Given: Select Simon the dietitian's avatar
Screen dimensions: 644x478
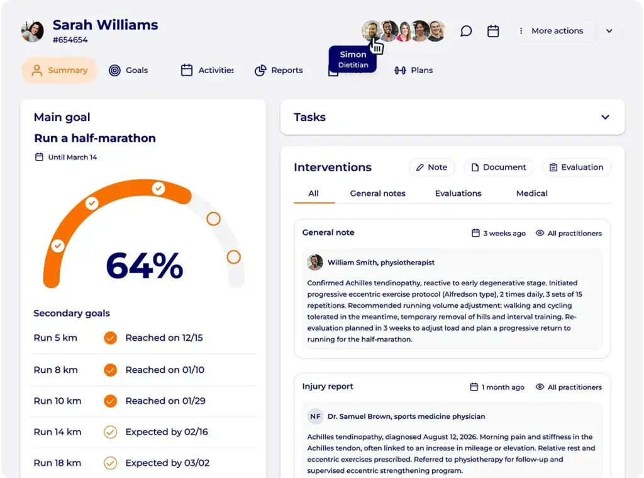Looking at the screenshot, I should tap(371, 31).
